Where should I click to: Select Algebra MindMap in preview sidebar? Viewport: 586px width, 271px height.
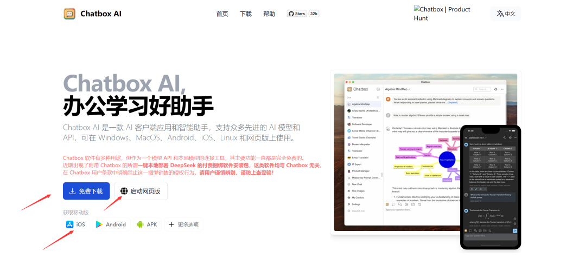(x=363, y=104)
